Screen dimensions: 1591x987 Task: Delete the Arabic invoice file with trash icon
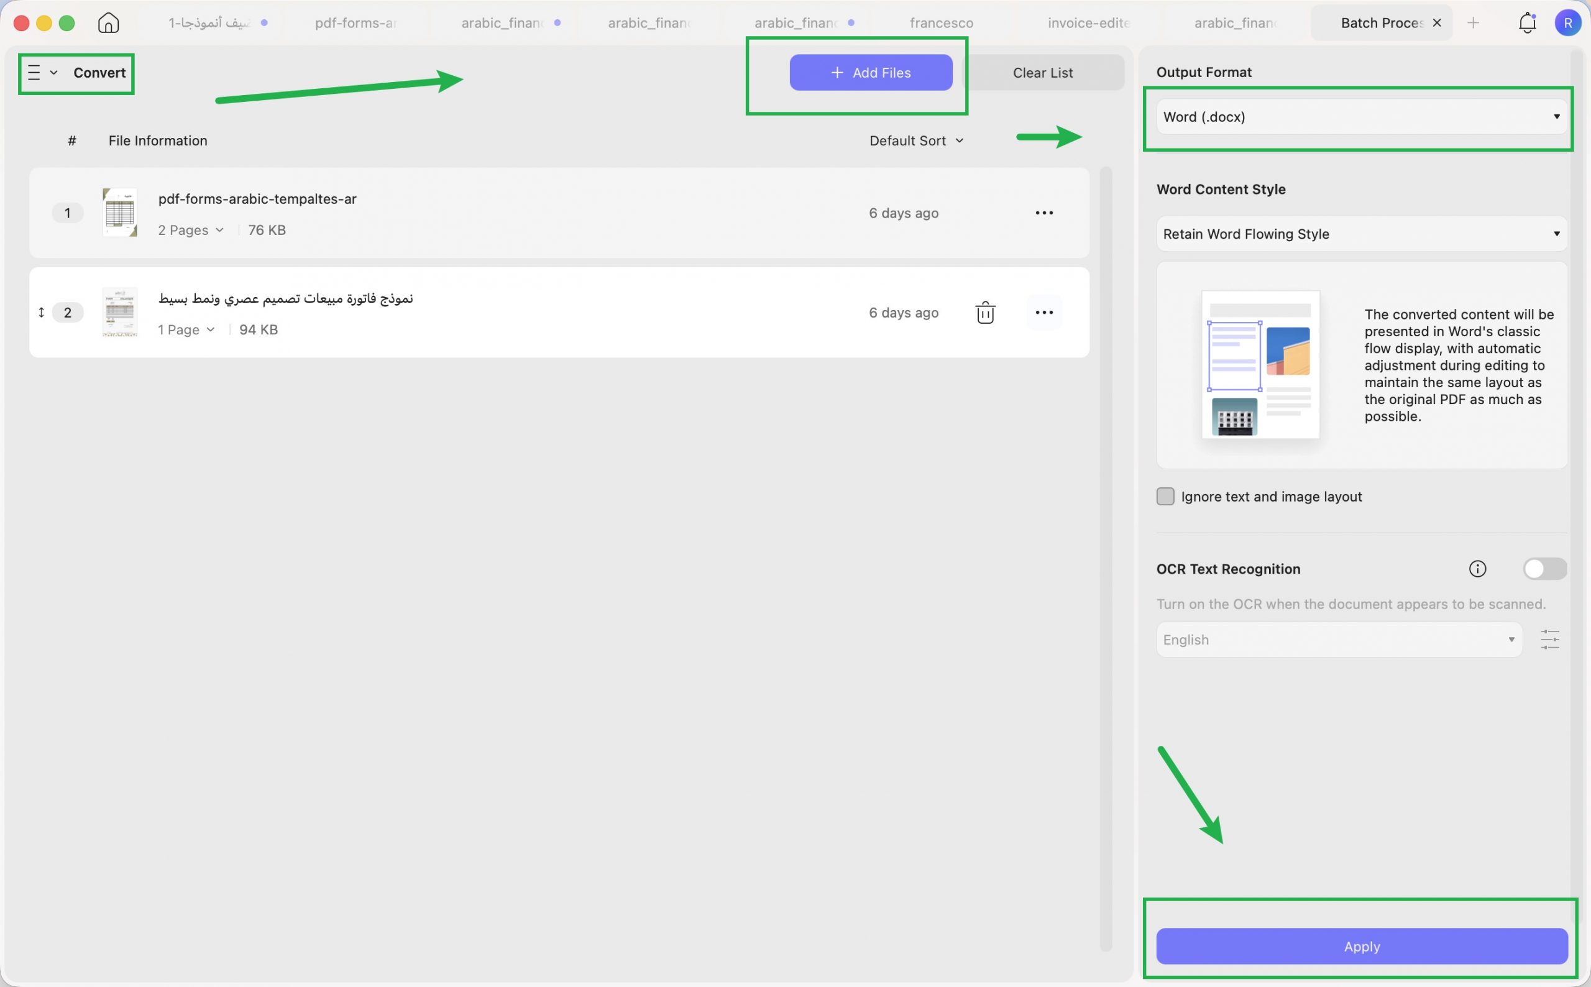click(x=985, y=313)
